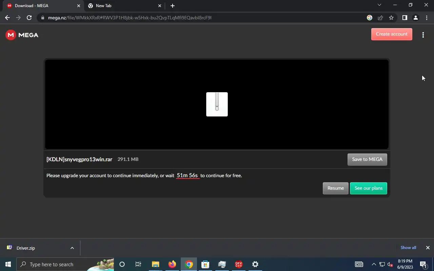Click the address bar URL
The image size is (434, 271).
130,18
